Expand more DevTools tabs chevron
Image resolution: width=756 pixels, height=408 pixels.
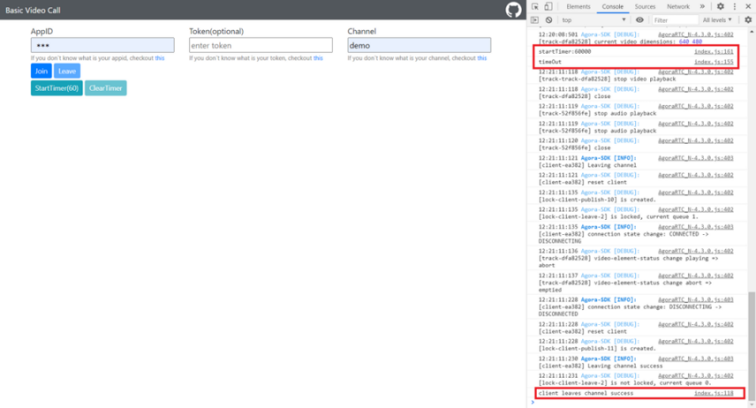702,6
